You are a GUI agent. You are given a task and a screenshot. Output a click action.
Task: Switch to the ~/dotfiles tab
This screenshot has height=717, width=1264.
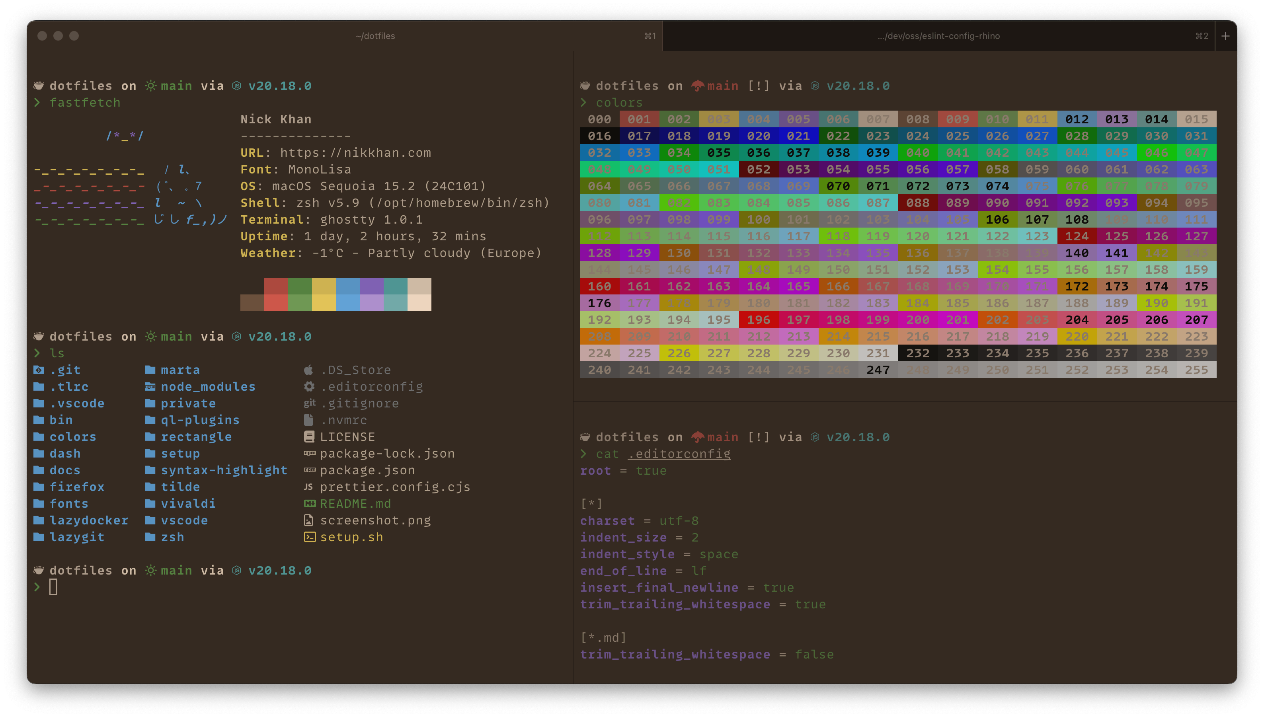point(375,36)
